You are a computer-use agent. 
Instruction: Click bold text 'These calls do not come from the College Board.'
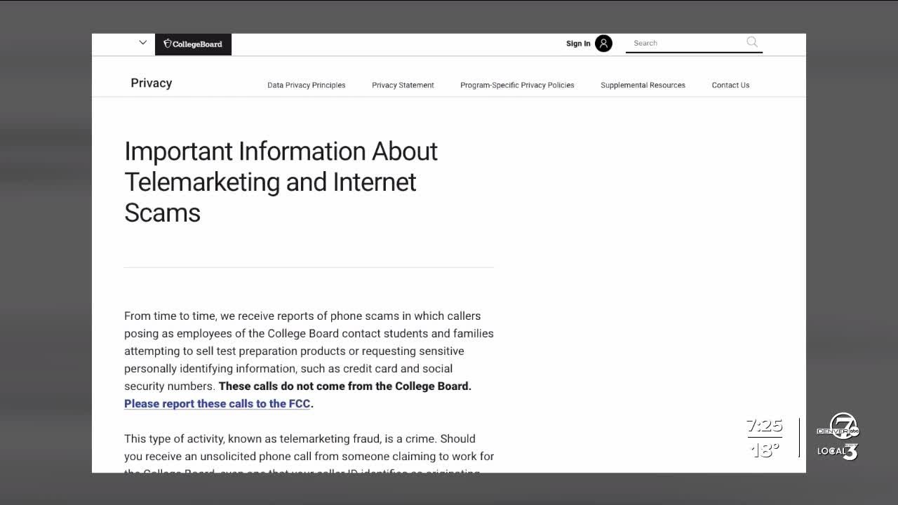(x=345, y=386)
